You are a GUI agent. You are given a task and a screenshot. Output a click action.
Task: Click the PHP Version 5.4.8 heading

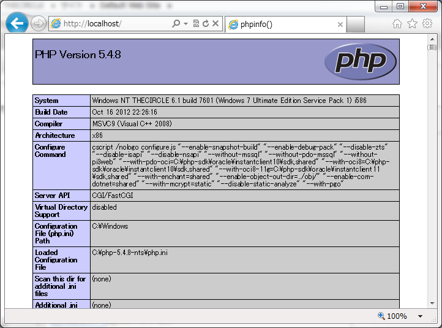[78, 55]
